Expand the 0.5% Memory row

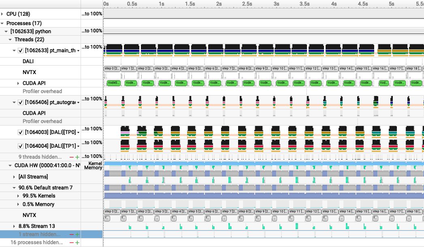18,204
